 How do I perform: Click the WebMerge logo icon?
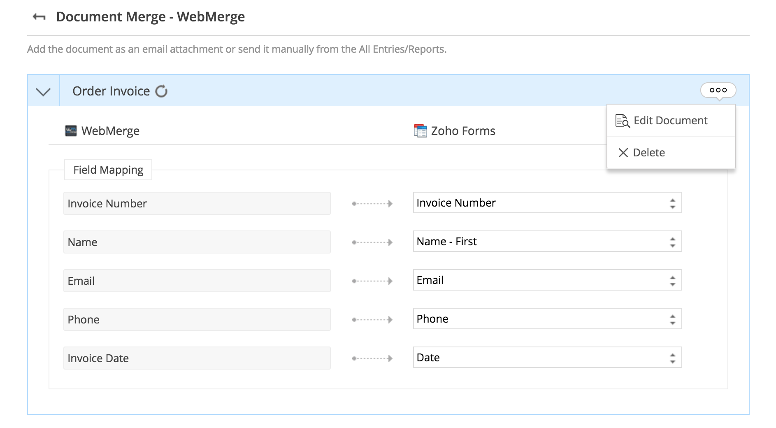point(71,131)
